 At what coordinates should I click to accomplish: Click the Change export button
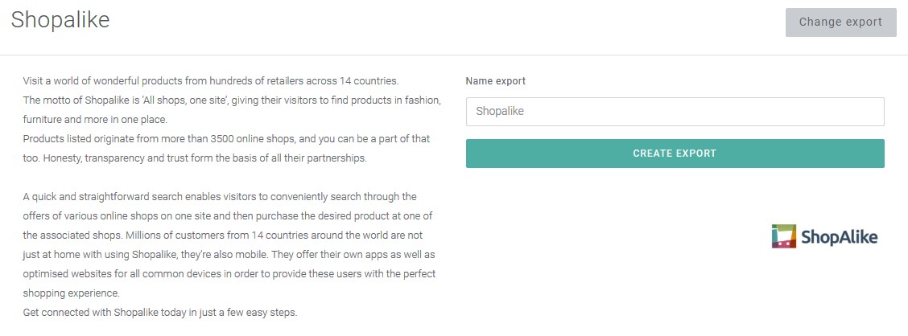coord(841,23)
